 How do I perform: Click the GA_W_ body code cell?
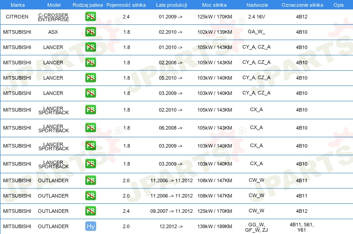256,32
